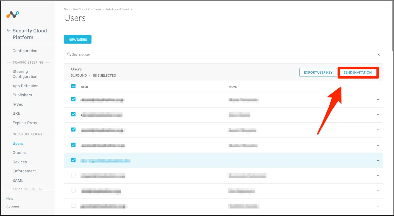Viewport: 394px width, 216px height.
Task: Open the Publishers section
Action: [x=22, y=95]
